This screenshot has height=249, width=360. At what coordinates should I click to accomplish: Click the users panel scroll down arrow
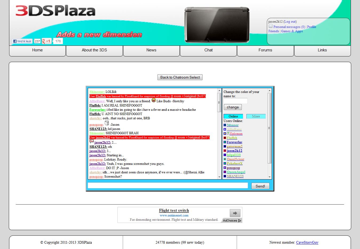tap(269, 177)
